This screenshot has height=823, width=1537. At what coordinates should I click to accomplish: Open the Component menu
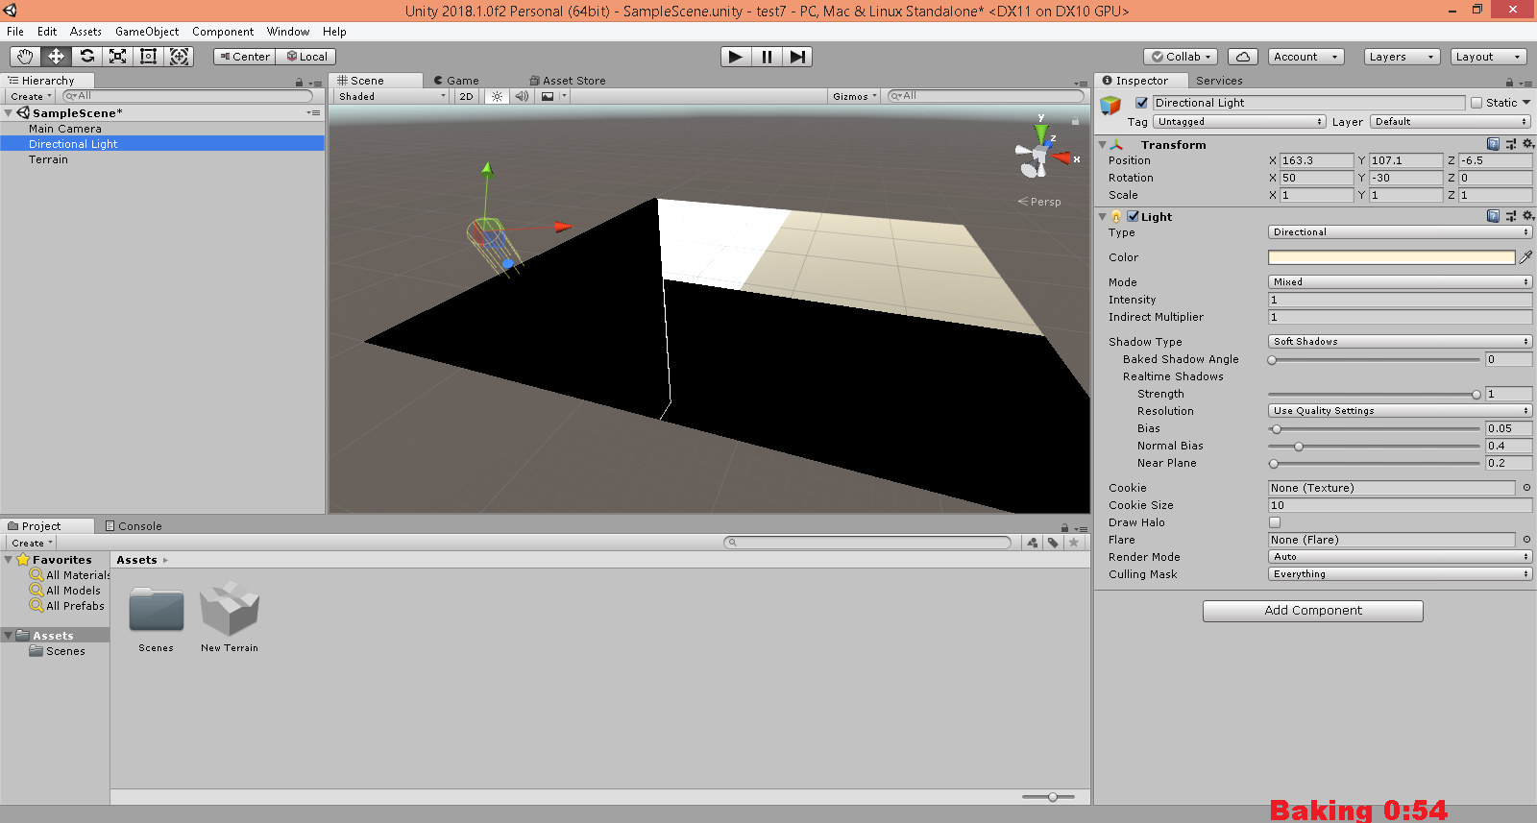223,32
